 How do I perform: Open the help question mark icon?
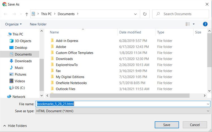click(205, 24)
